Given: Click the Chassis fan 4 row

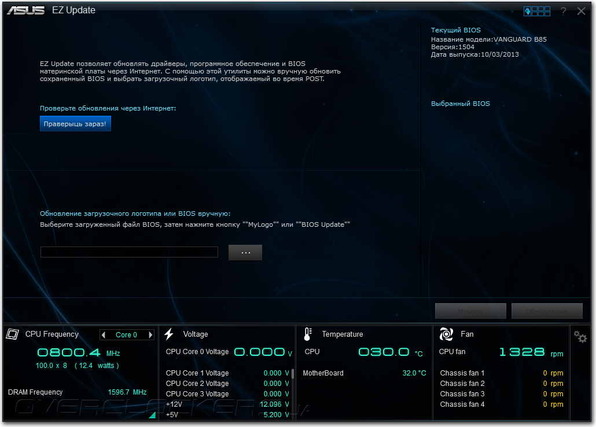Looking at the screenshot, I should 502,404.
